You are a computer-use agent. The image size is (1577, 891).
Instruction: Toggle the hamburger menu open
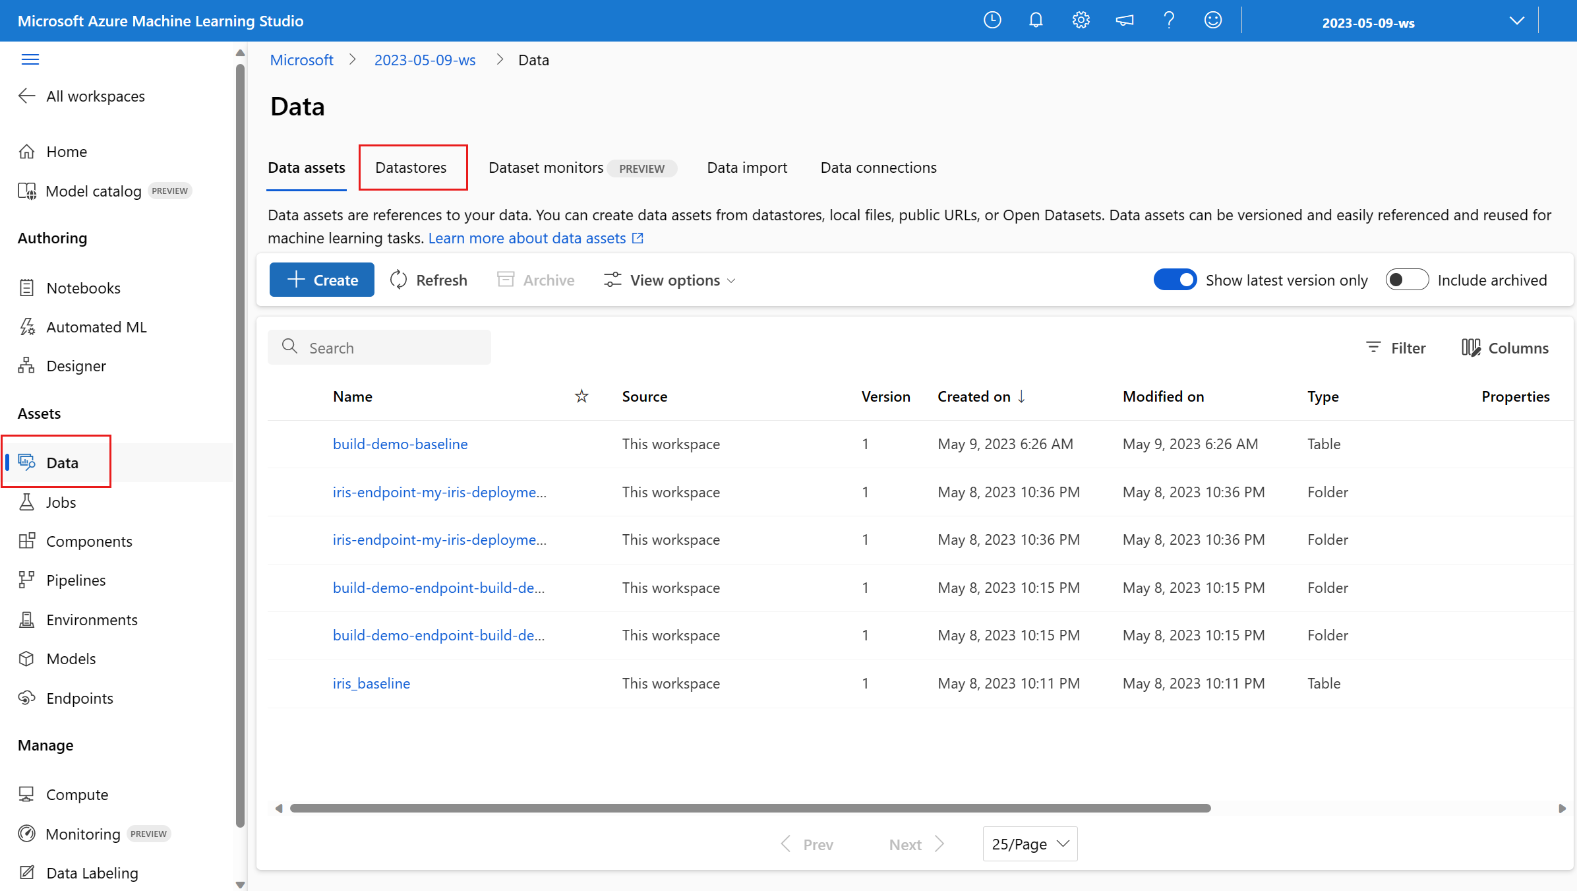pos(30,59)
